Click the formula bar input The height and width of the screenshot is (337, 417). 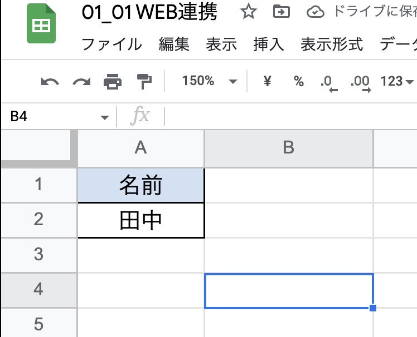(290, 116)
